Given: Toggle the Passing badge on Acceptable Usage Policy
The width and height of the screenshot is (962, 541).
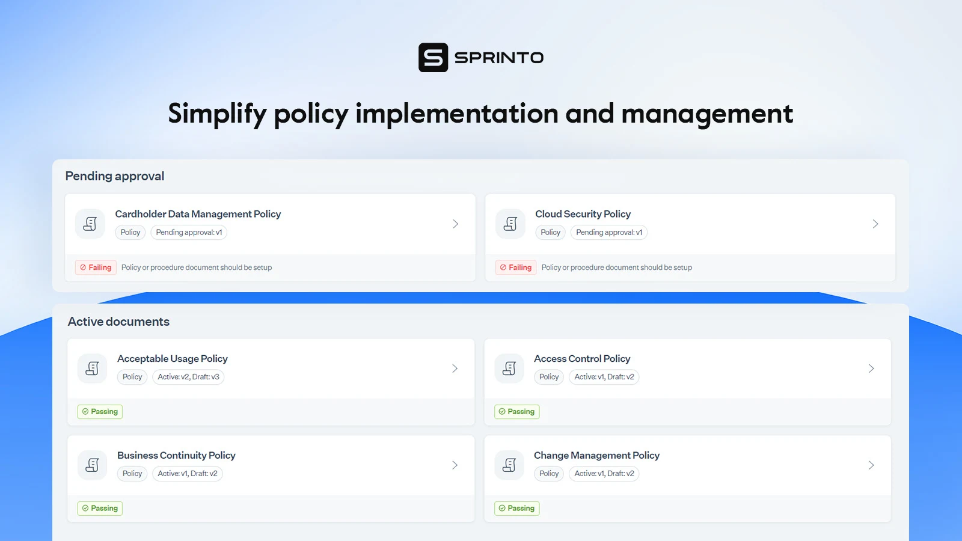Looking at the screenshot, I should pos(100,411).
